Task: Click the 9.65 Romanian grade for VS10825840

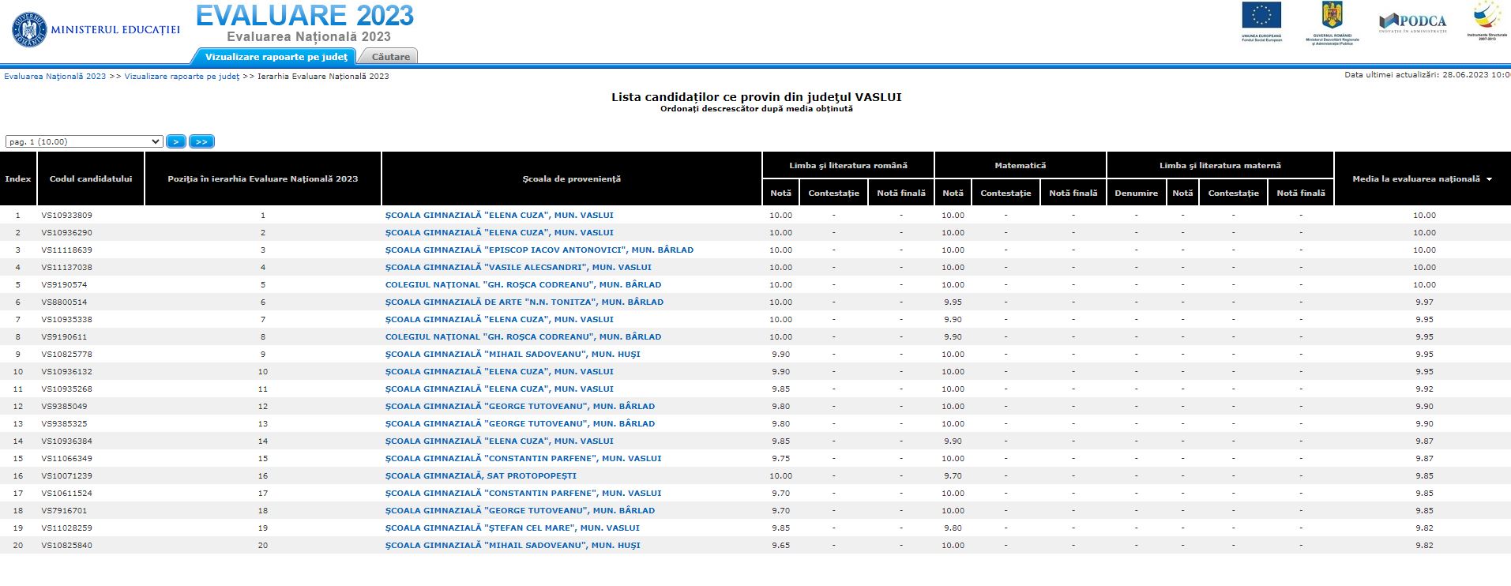Action: pos(780,545)
